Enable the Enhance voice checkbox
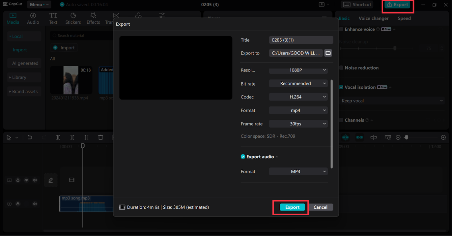 [341, 29]
